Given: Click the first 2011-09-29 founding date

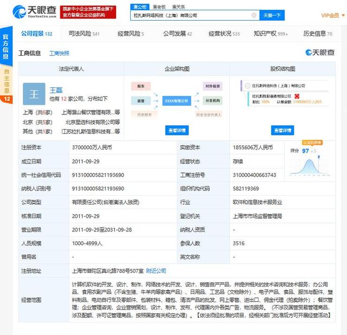Looking at the screenshot, I should 86,162.
